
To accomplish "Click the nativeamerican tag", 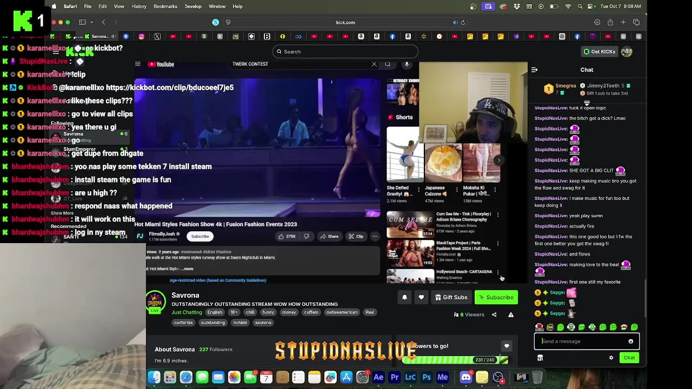I will tap(342, 312).
